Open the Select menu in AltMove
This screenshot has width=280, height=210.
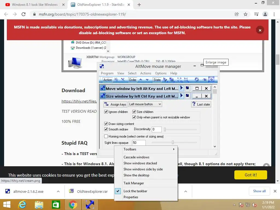pyautogui.click(x=132, y=73)
